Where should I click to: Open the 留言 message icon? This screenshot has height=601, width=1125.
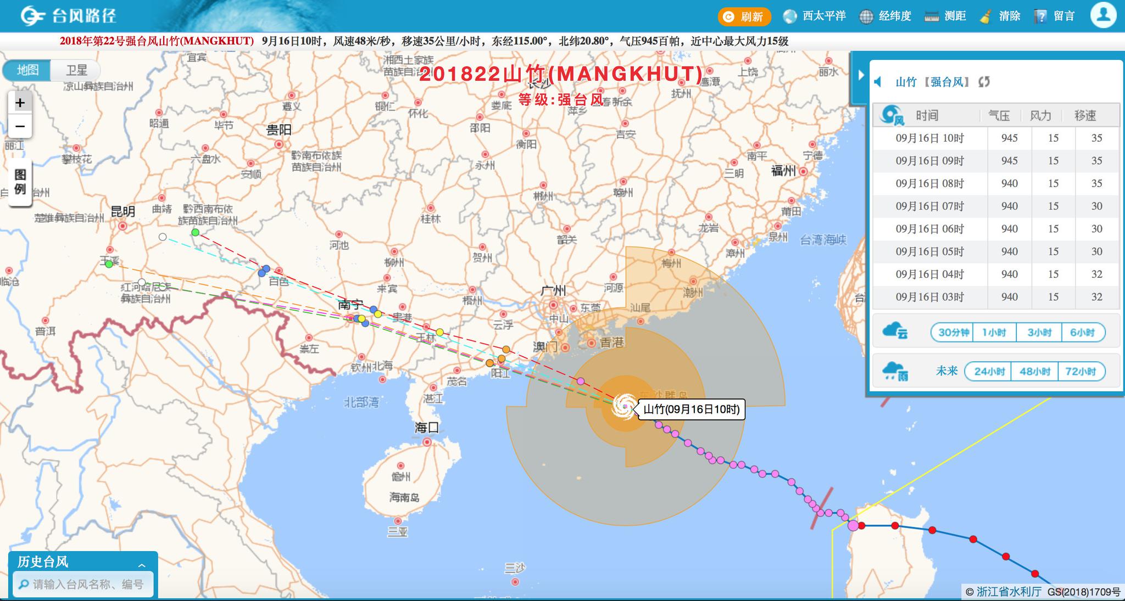(x=1040, y=16)
